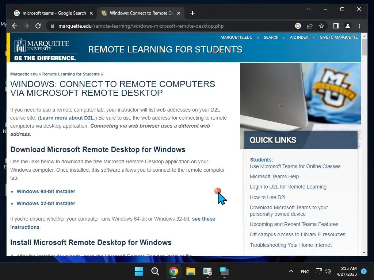This screenshot has height=280, width=374.
Task: Switch to microsoft teams Google Search tab
Action: [54, 13]
